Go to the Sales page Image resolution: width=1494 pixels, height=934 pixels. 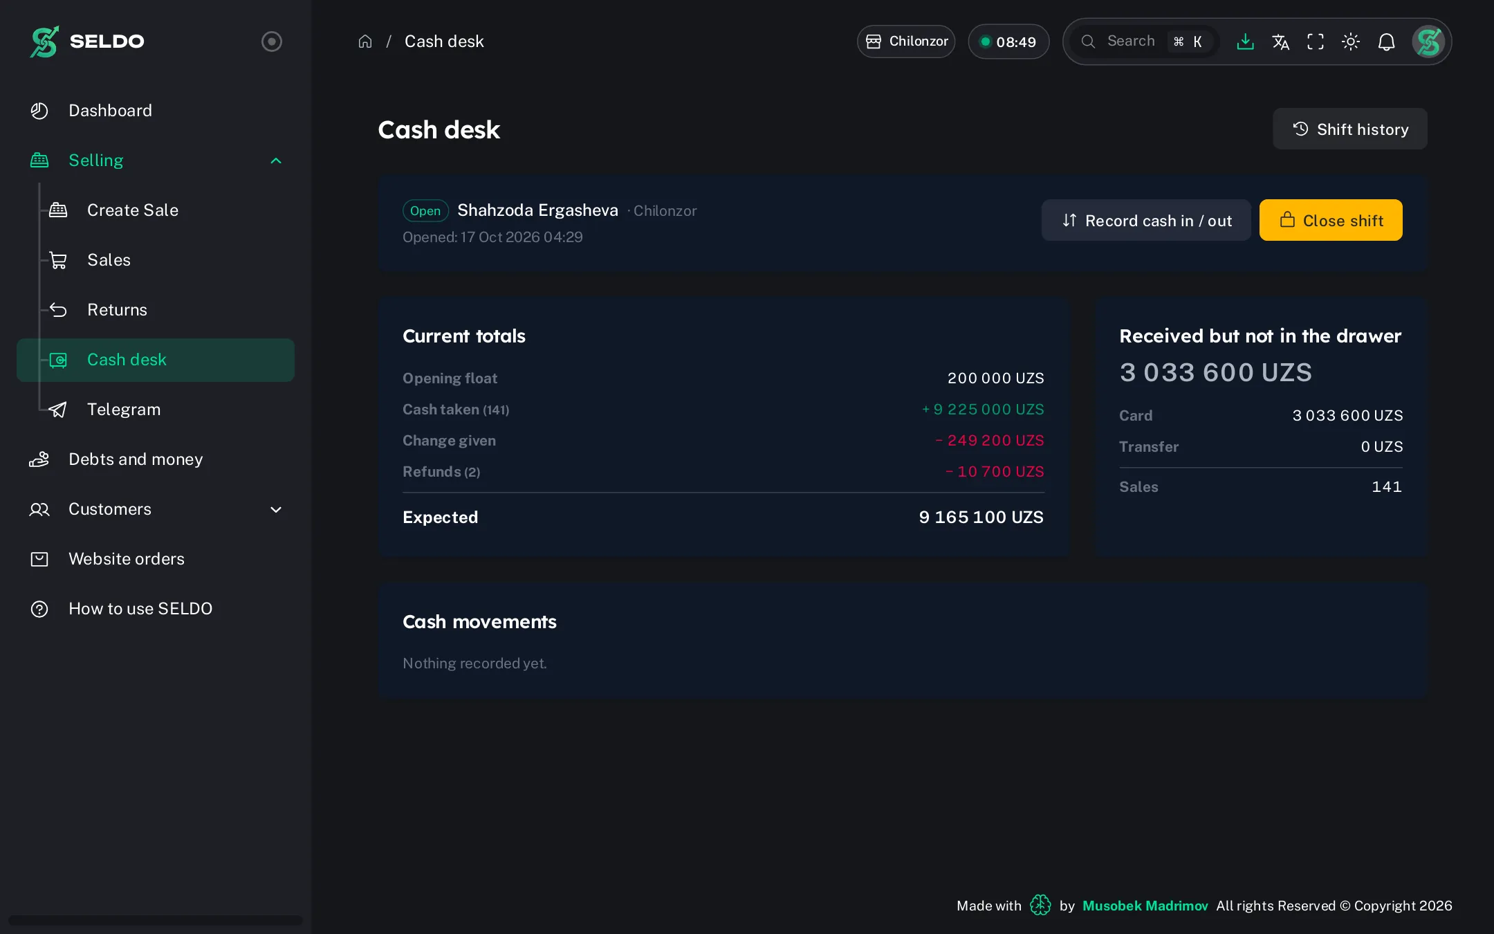click(156, 260)
